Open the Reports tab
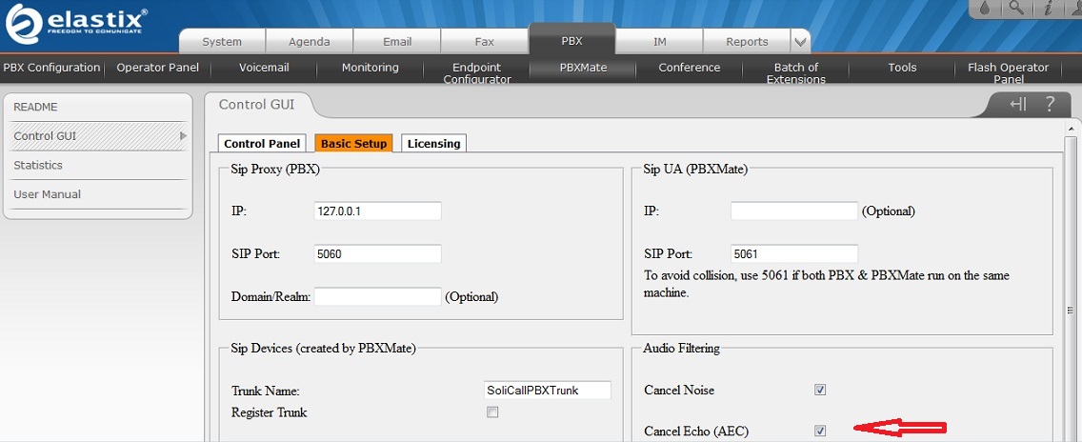 point(747,42)
